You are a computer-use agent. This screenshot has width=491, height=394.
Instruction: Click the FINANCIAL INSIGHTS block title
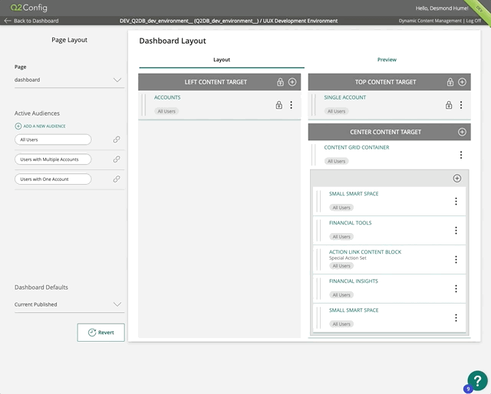(354, 281)
